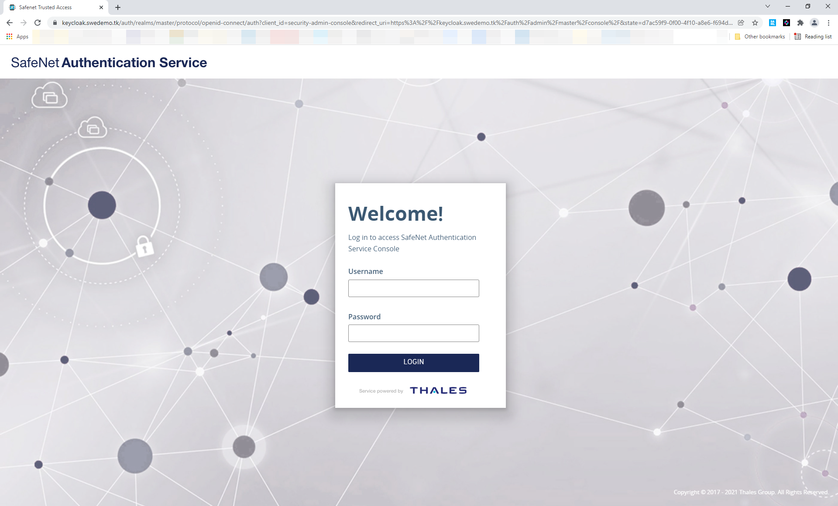Click the padlock icon before the URL

coord(55,22)
